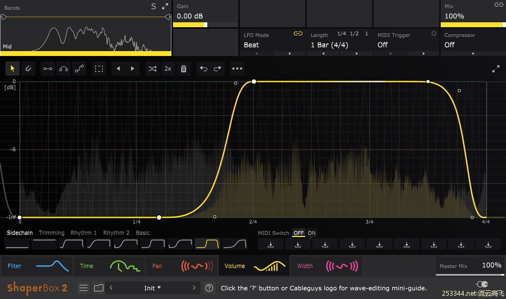Set MIDI Switch to ON
Image resolution: width=506 pixels, height=299 pixels.
(x=311, y=233)
